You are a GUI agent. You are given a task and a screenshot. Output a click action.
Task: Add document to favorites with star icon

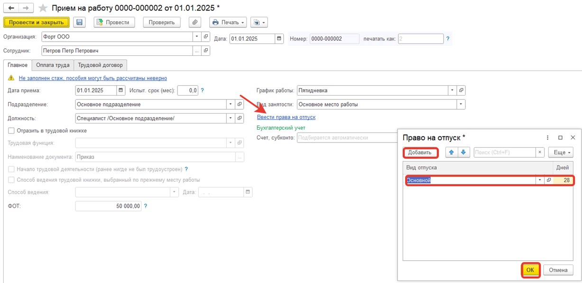click(43, 8)
